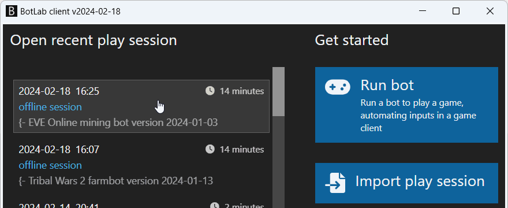Image resolution: width=508 pixels, height=208 pixels.
Task: Click the EVE Online mining bot description text
Action: (118, 122)
